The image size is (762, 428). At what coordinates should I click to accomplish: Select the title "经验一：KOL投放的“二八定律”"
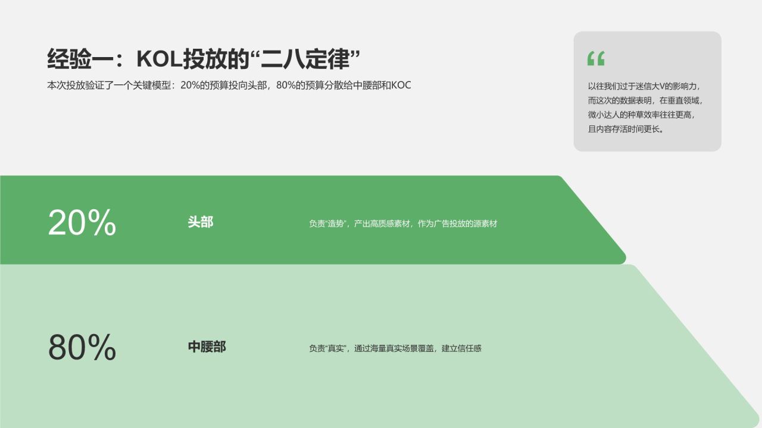tap(204, 59)
